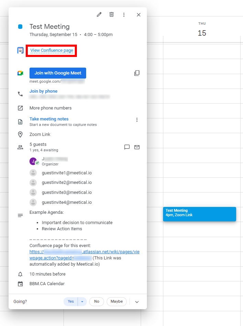Click the external link icon beside More phone numbers
The image size is (243, 326).
pos(20,108)
